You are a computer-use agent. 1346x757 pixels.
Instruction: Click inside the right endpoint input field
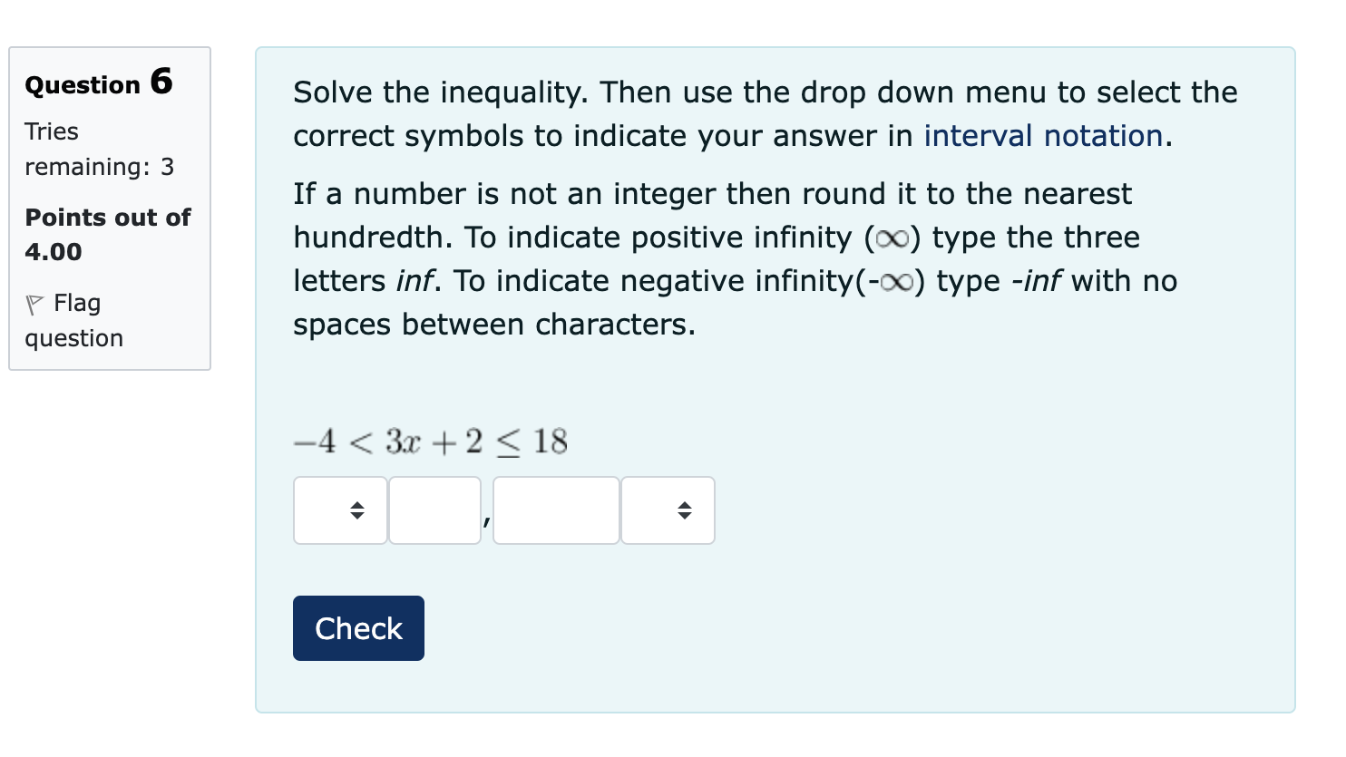click(555, 510)
